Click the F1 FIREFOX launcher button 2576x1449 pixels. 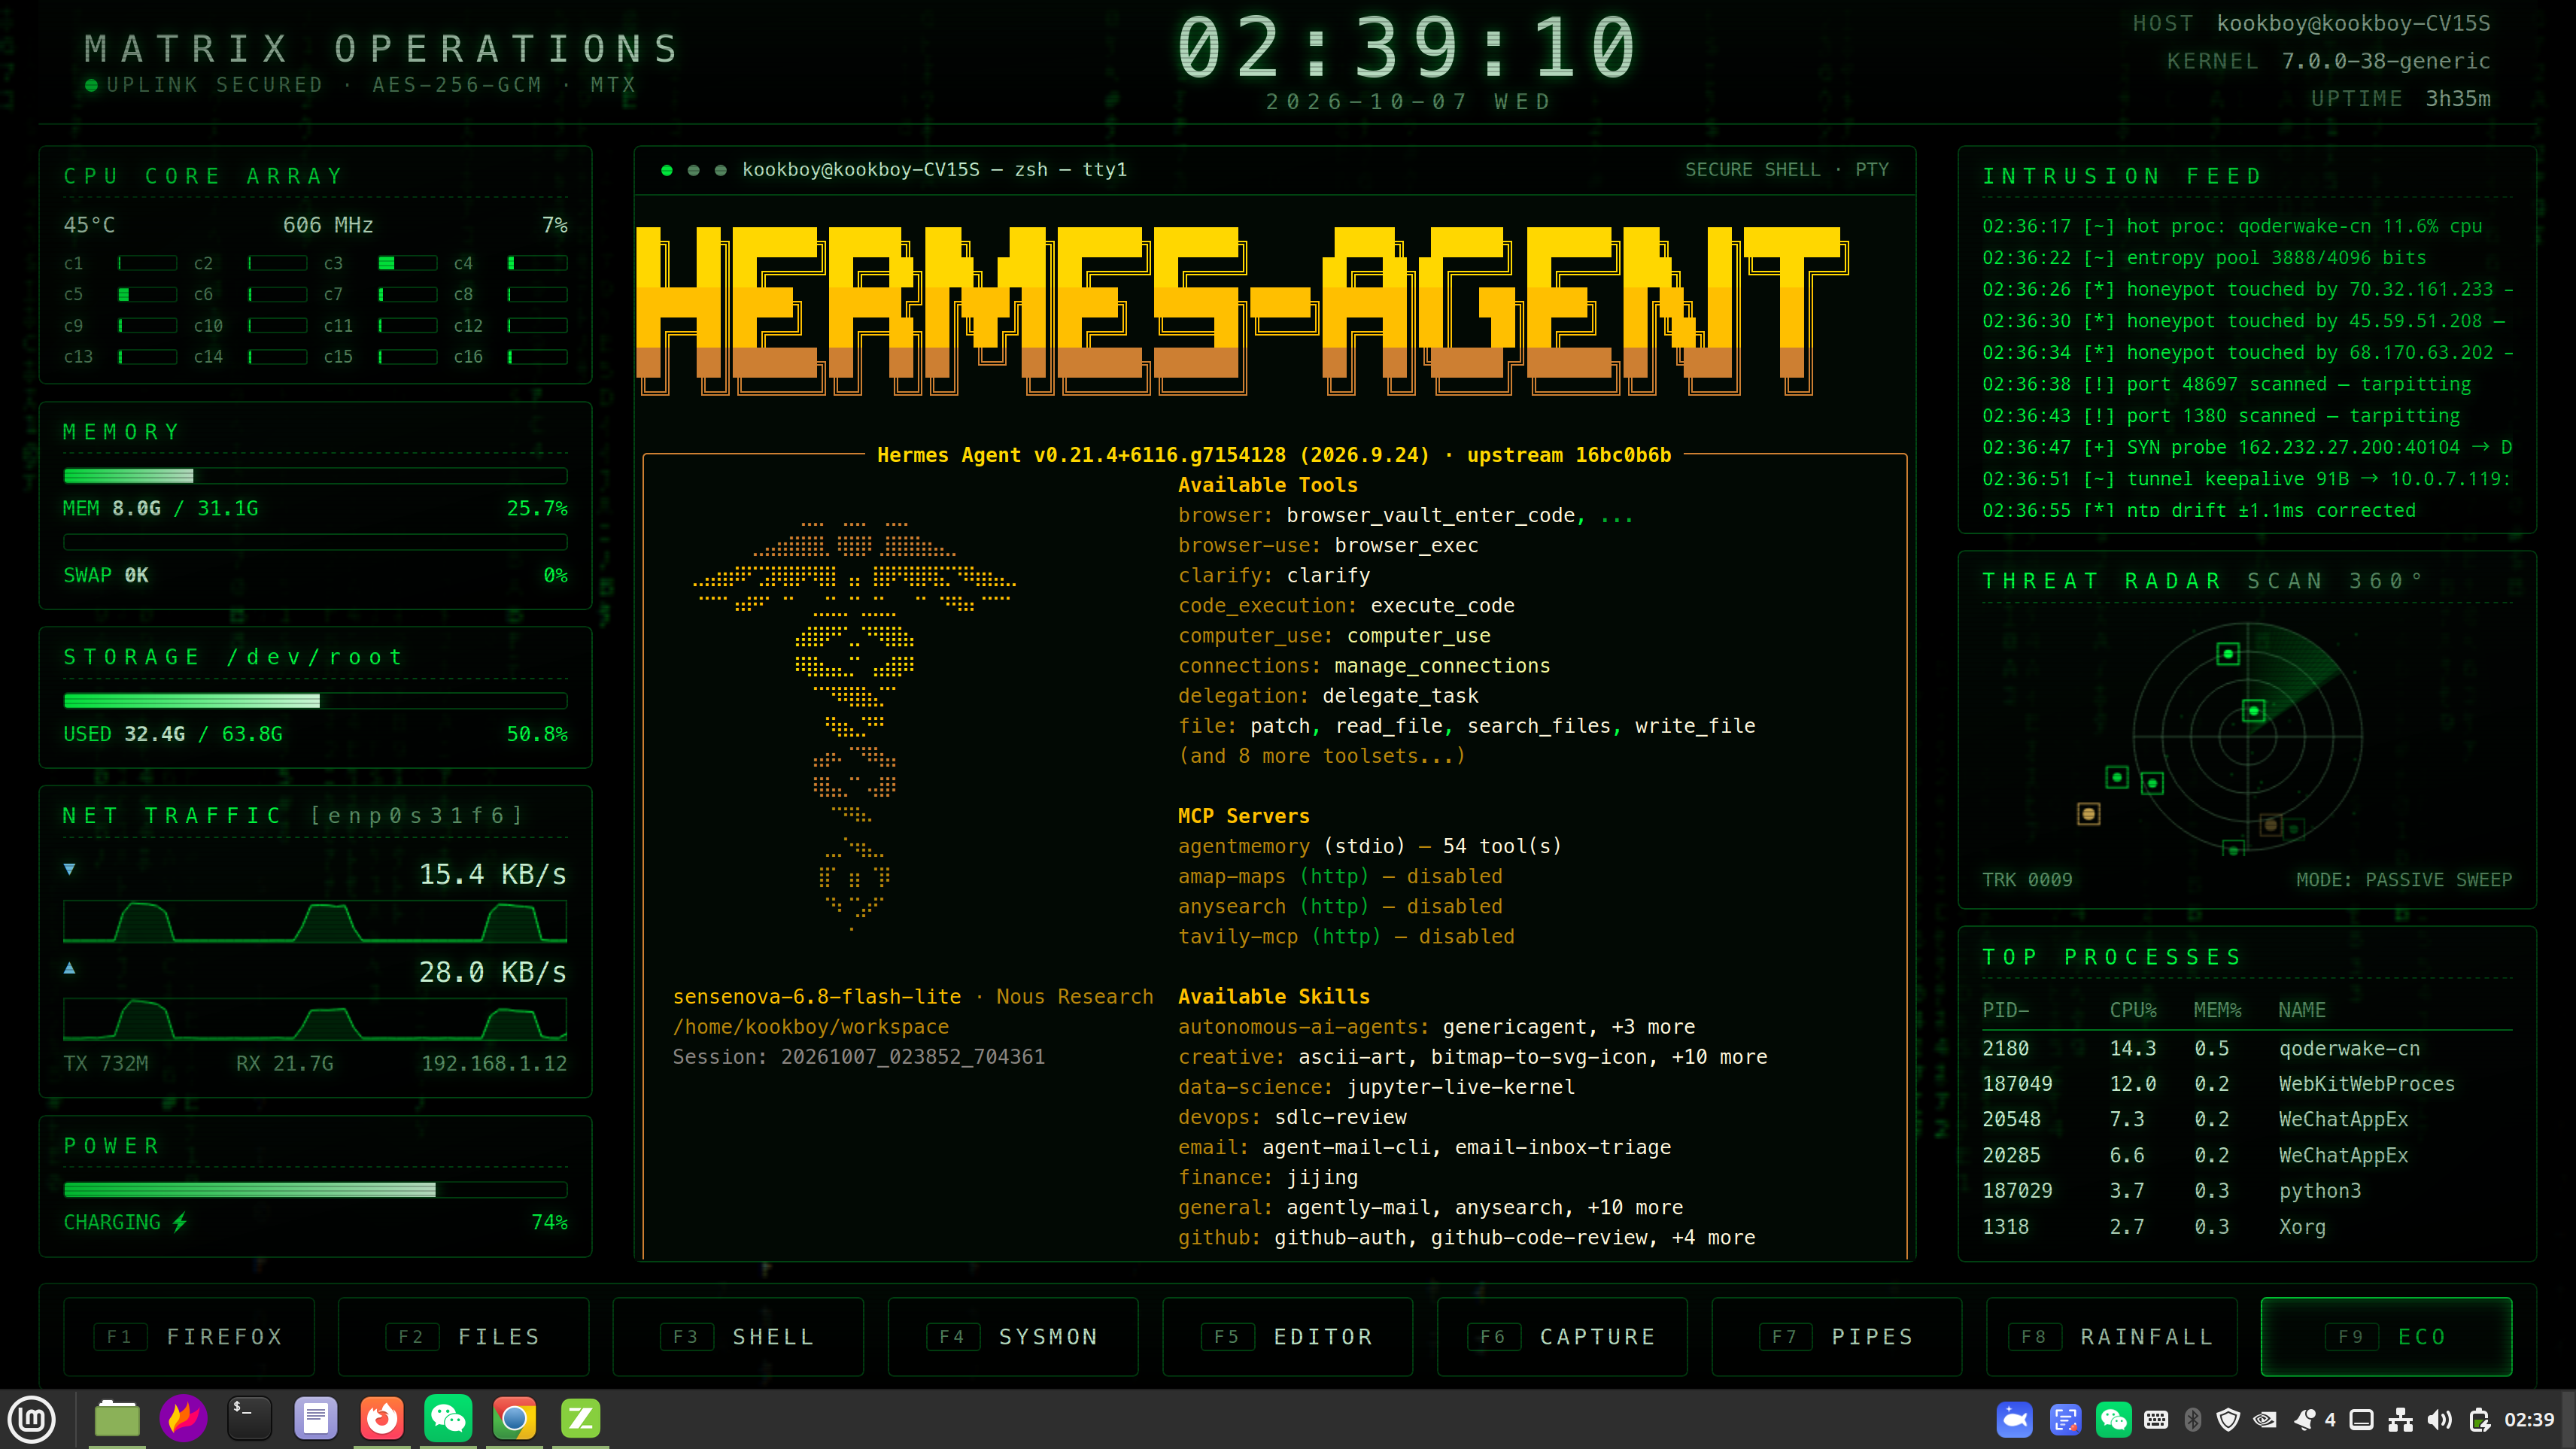point(189,1337)
